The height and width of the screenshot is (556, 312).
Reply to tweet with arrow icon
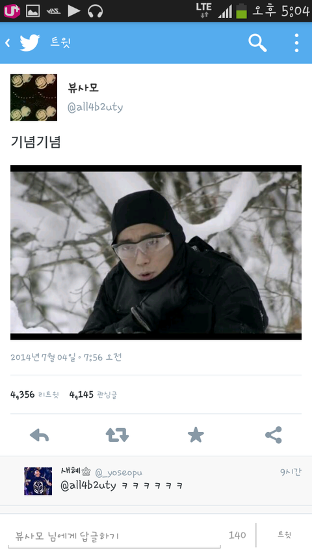pyautogui.click(x=39, y=435)
